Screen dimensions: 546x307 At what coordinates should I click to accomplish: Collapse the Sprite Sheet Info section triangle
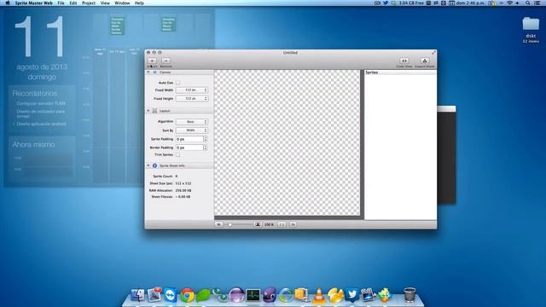[x=148, y=165]
